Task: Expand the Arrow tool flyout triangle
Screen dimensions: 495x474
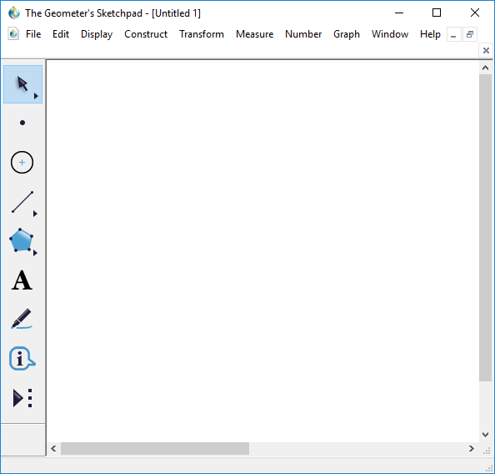Action: 36,96
